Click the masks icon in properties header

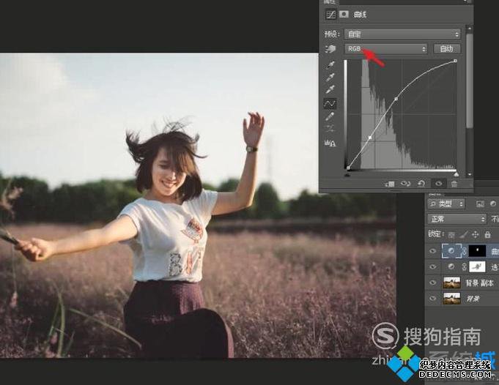(x=344, y=14)
